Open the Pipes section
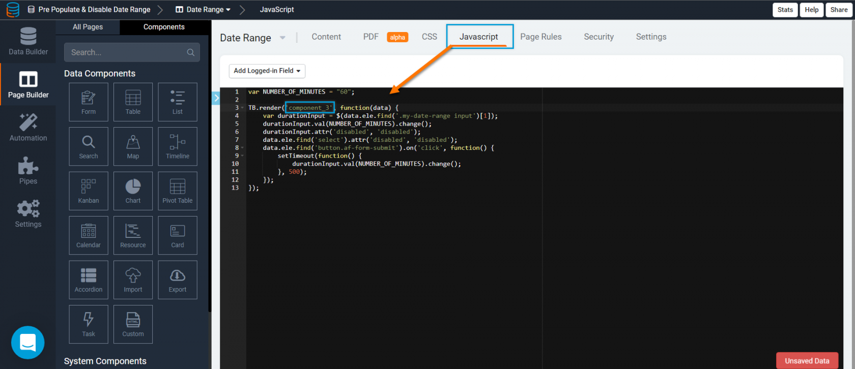This screenshot has height=369, width=855. [x=28, y=171]
